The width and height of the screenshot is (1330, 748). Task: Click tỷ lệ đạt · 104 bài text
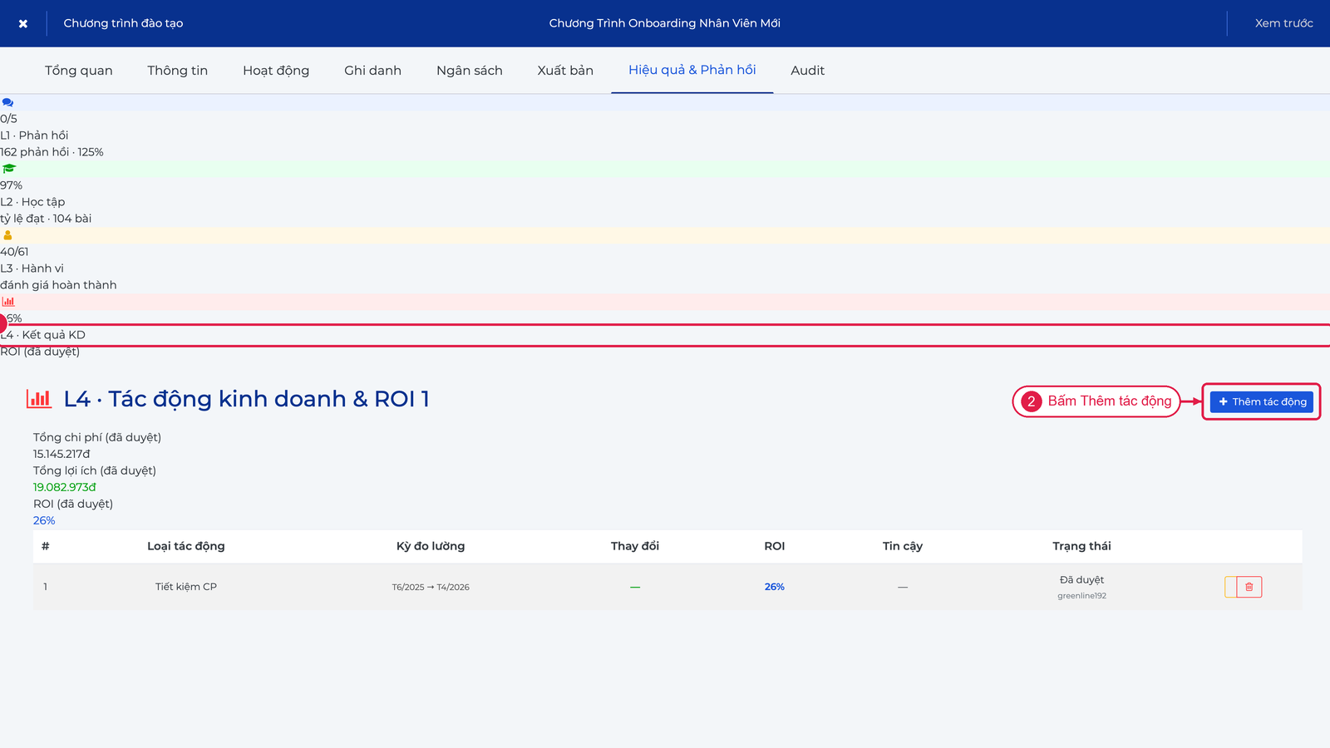[46, 219]
